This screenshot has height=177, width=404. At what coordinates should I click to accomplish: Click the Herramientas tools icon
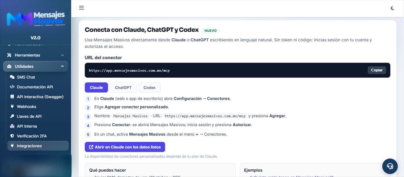click(9, 55)
